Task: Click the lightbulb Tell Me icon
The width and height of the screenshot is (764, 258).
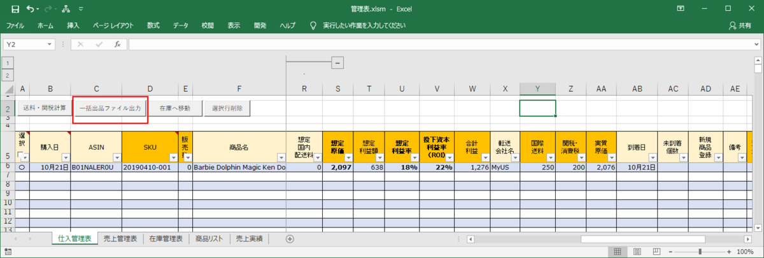Action: click(x=313, y=25)
